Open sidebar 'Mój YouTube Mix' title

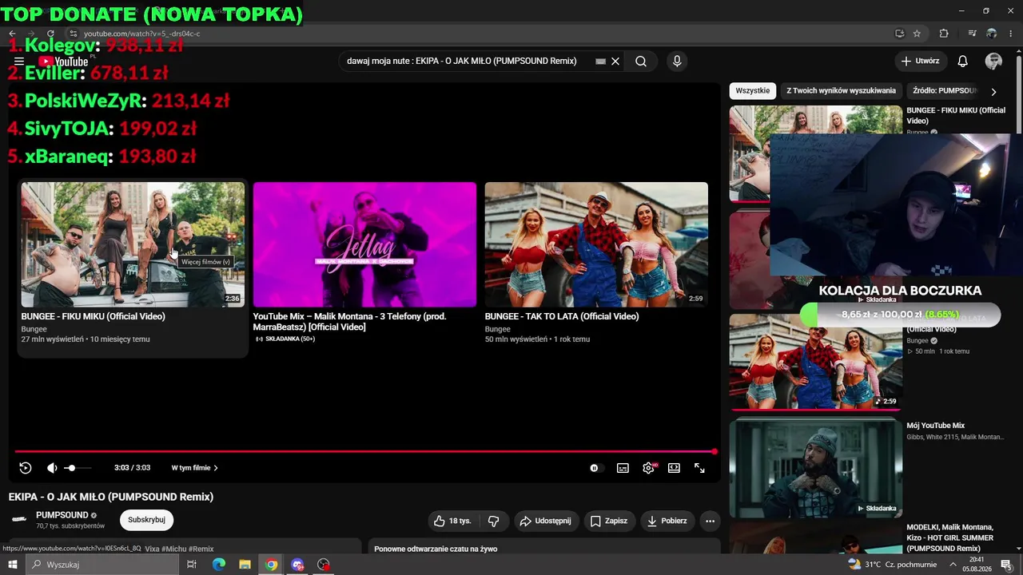tap(935, 426)
